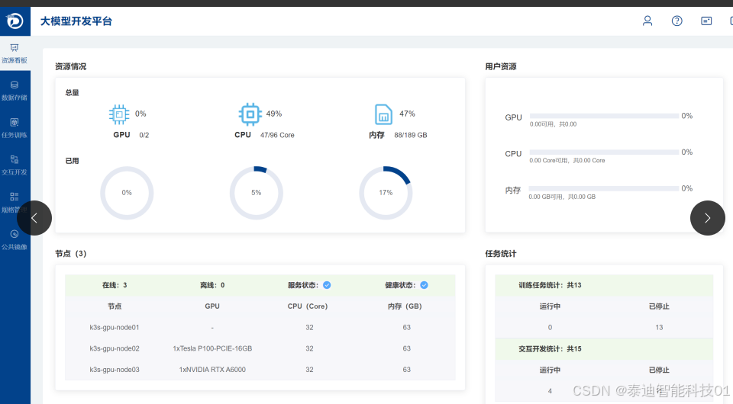733x404 pixels.
Task: Click the CPU chip icon in 总量
Action: (250, 114)
